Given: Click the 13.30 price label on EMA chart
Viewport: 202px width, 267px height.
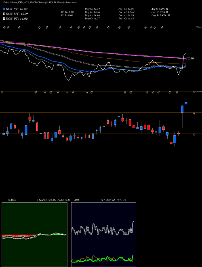Looking at the screenshot, I should click(x=190, y=58).
